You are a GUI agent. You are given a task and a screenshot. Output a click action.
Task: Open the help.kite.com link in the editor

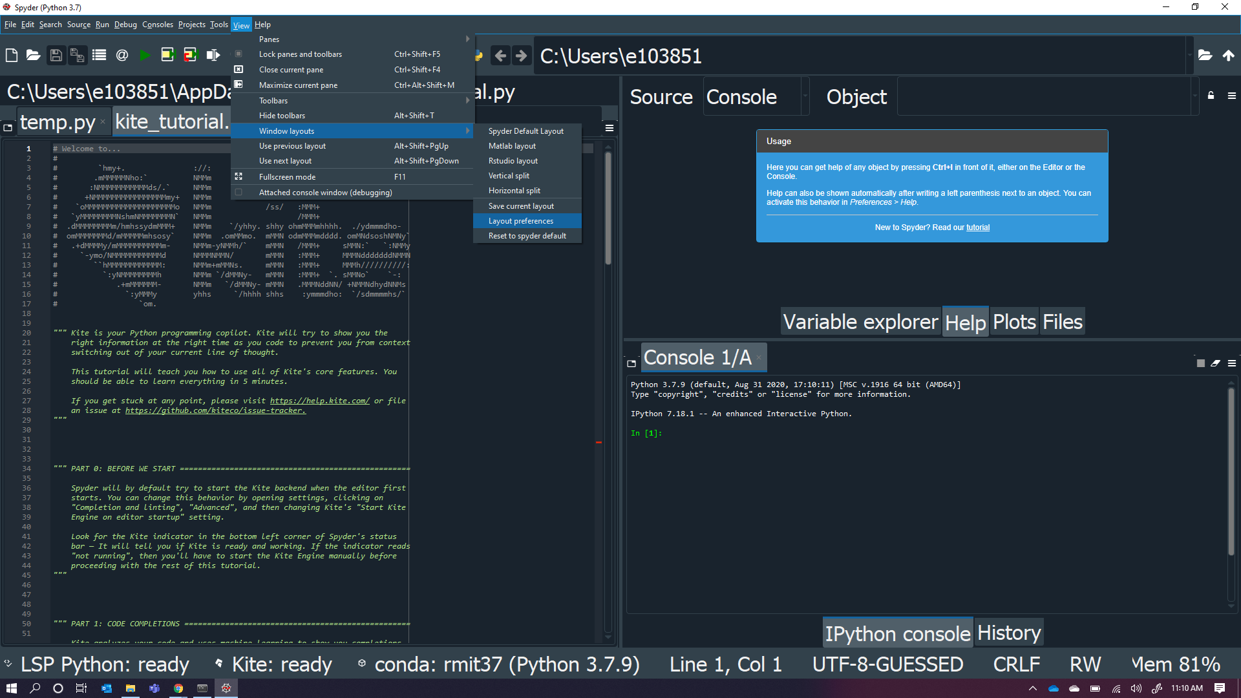(319, 401)
